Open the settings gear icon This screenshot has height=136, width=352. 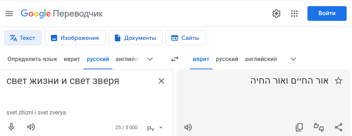tap(276, 14)
